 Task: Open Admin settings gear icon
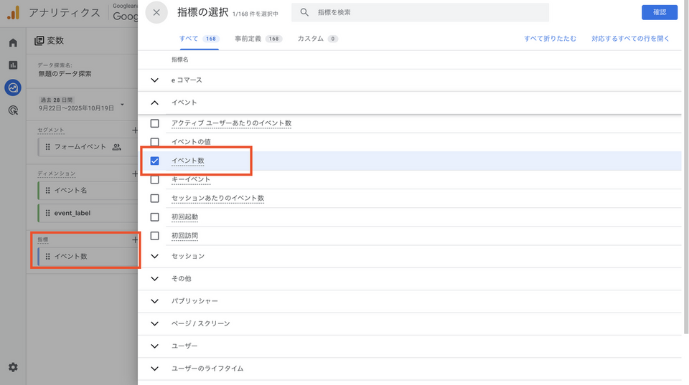pyautogui.click(x=13, y=367)
